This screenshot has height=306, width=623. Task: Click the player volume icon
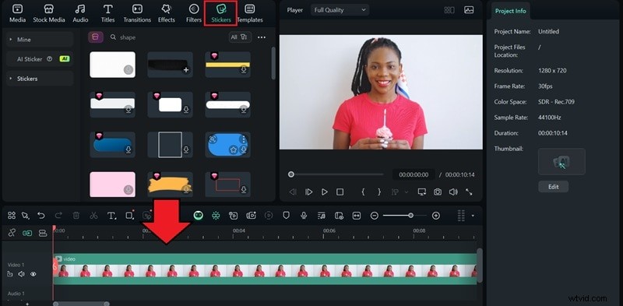453,192
